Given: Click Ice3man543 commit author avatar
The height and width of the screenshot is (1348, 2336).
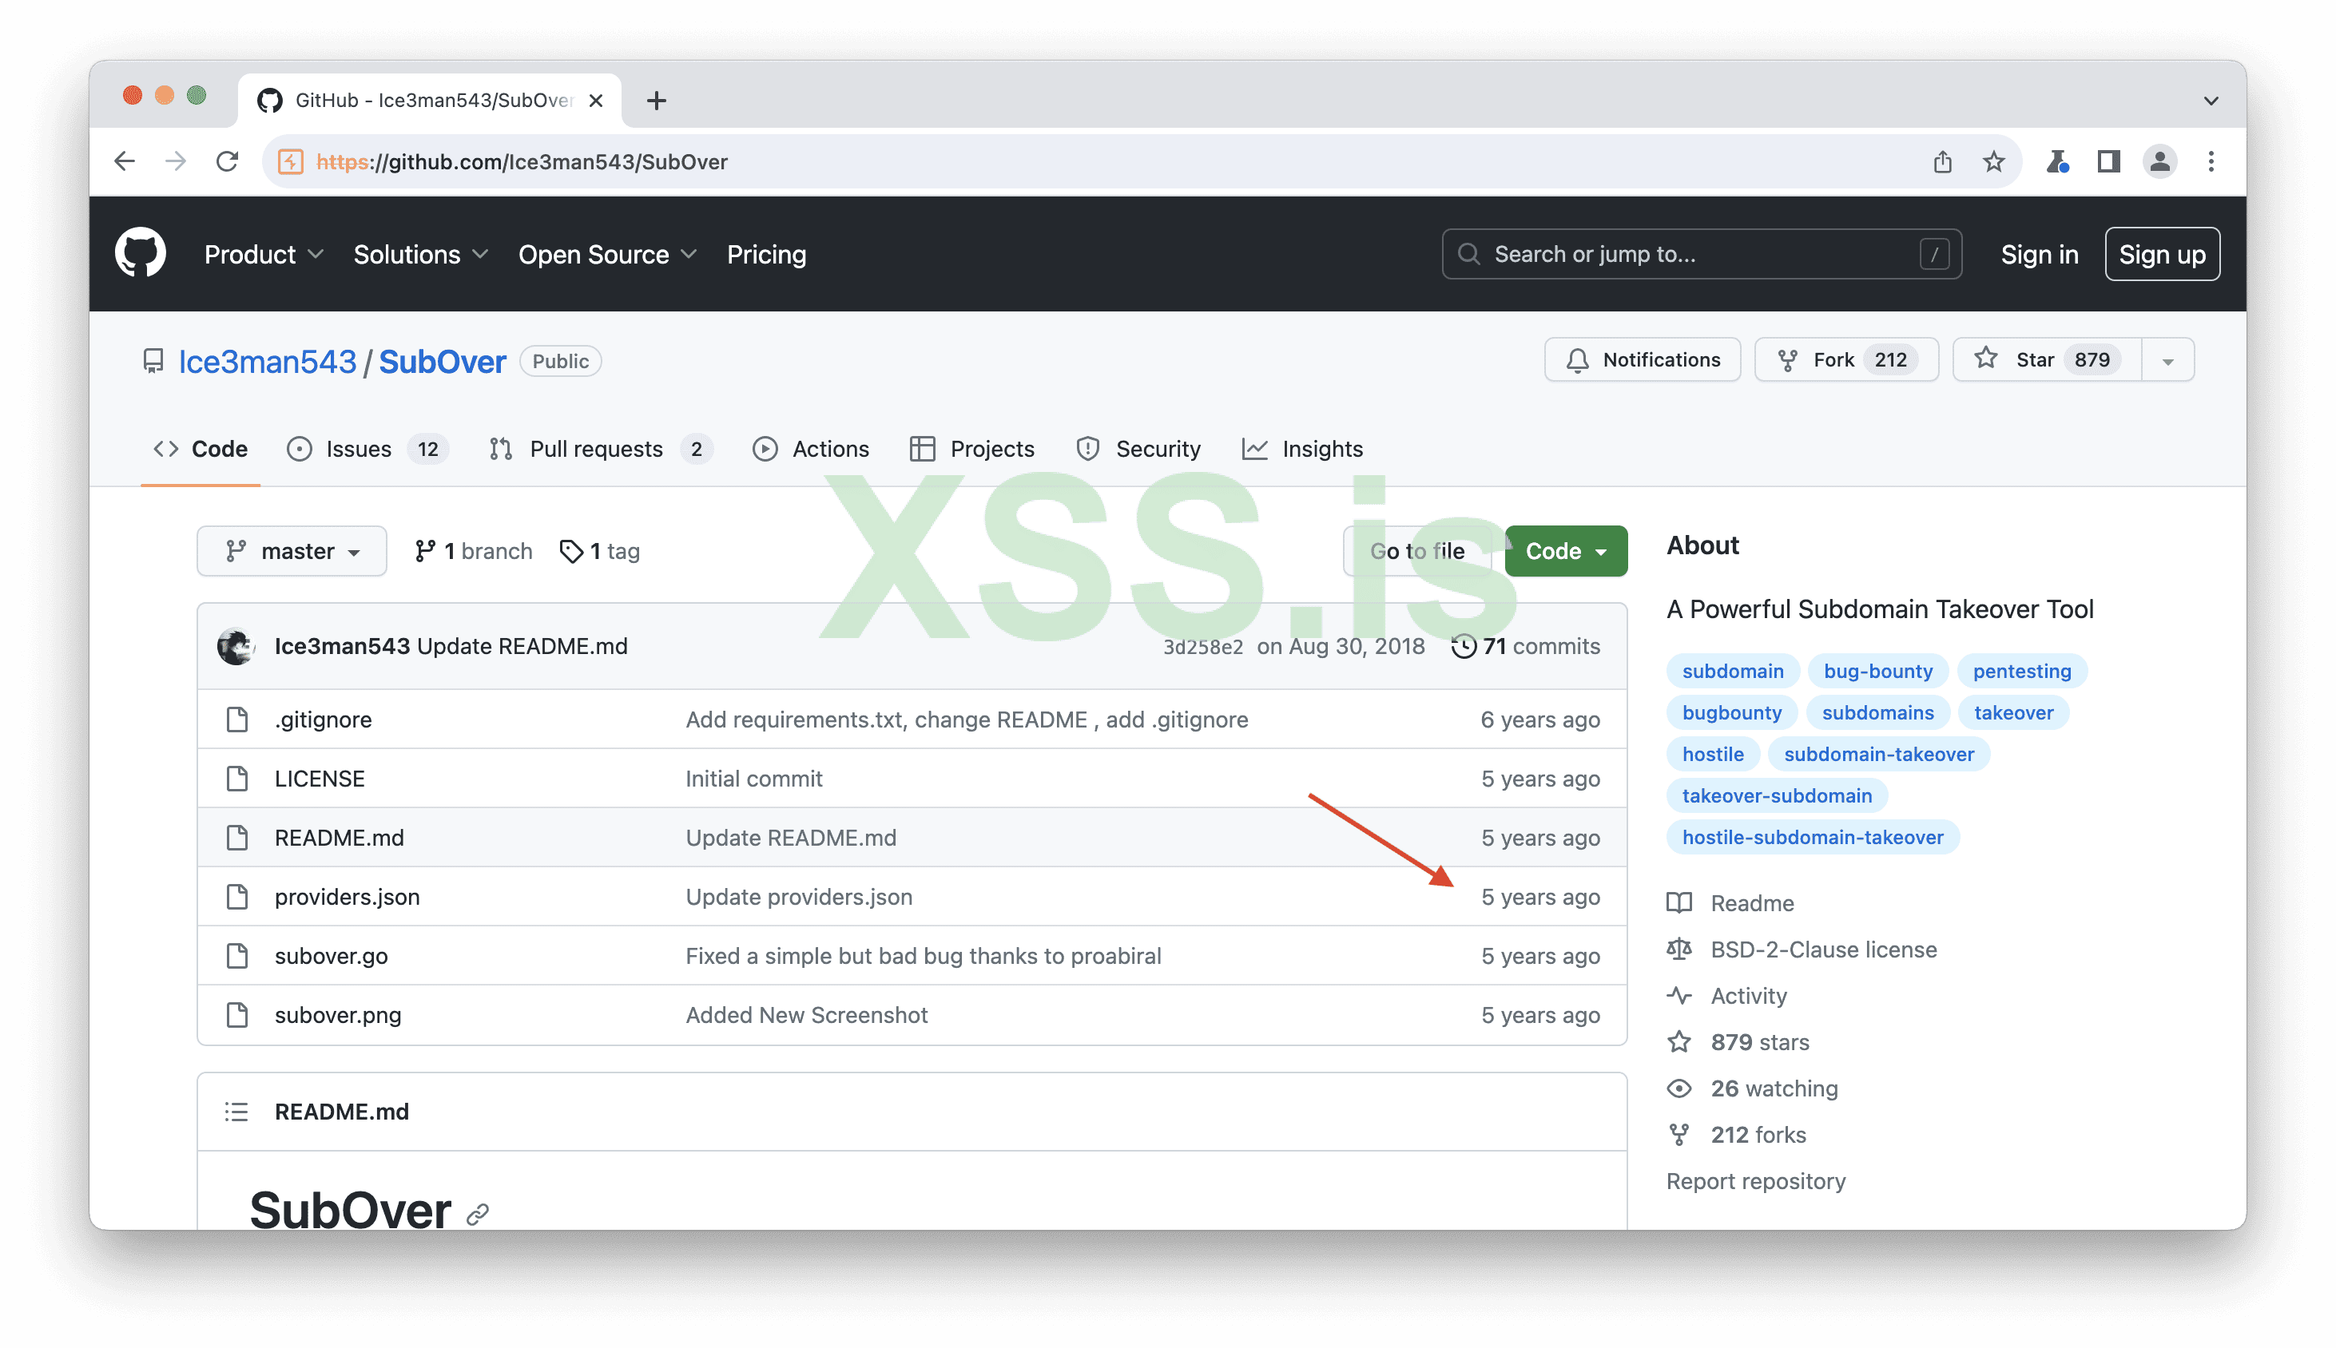Looking at the screenshot, I should [236, 646].
